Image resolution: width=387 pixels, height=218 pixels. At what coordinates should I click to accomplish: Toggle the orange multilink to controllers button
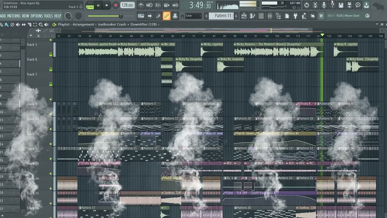[166, 16]
